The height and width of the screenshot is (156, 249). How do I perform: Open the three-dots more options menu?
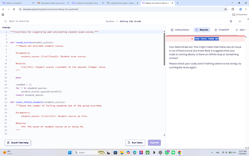(240, 21)
